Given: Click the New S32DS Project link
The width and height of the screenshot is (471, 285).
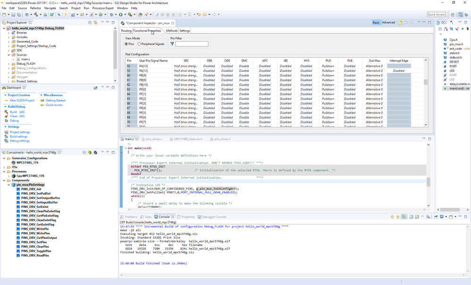Looking at the screenshot, I should [22, 101].
